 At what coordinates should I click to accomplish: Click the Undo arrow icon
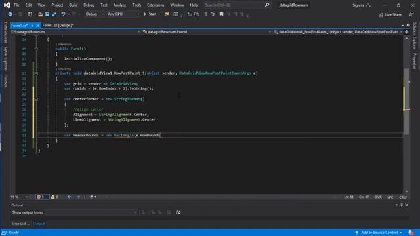tap(63, 14)
